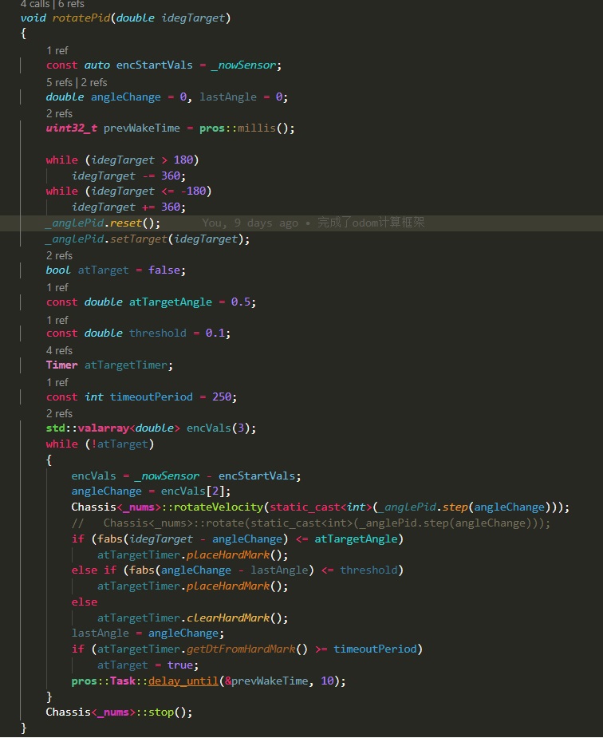Viewport: 603px width, 738px height.
Task: Click encStartVals in the subtraction line
Action: pyautogui.click(x=256, y=476)
